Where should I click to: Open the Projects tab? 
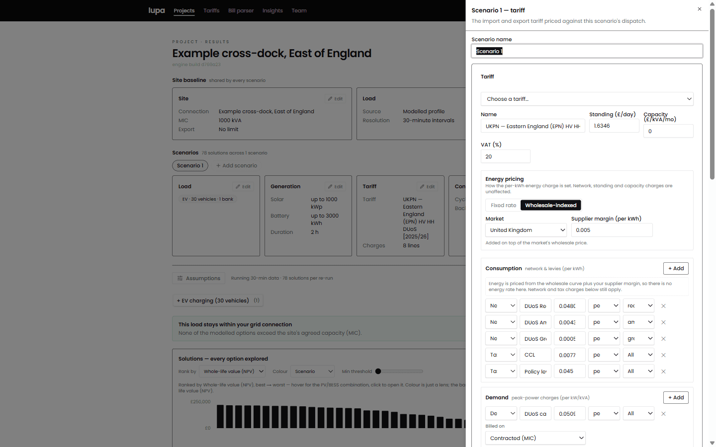(x=184, y=10)
